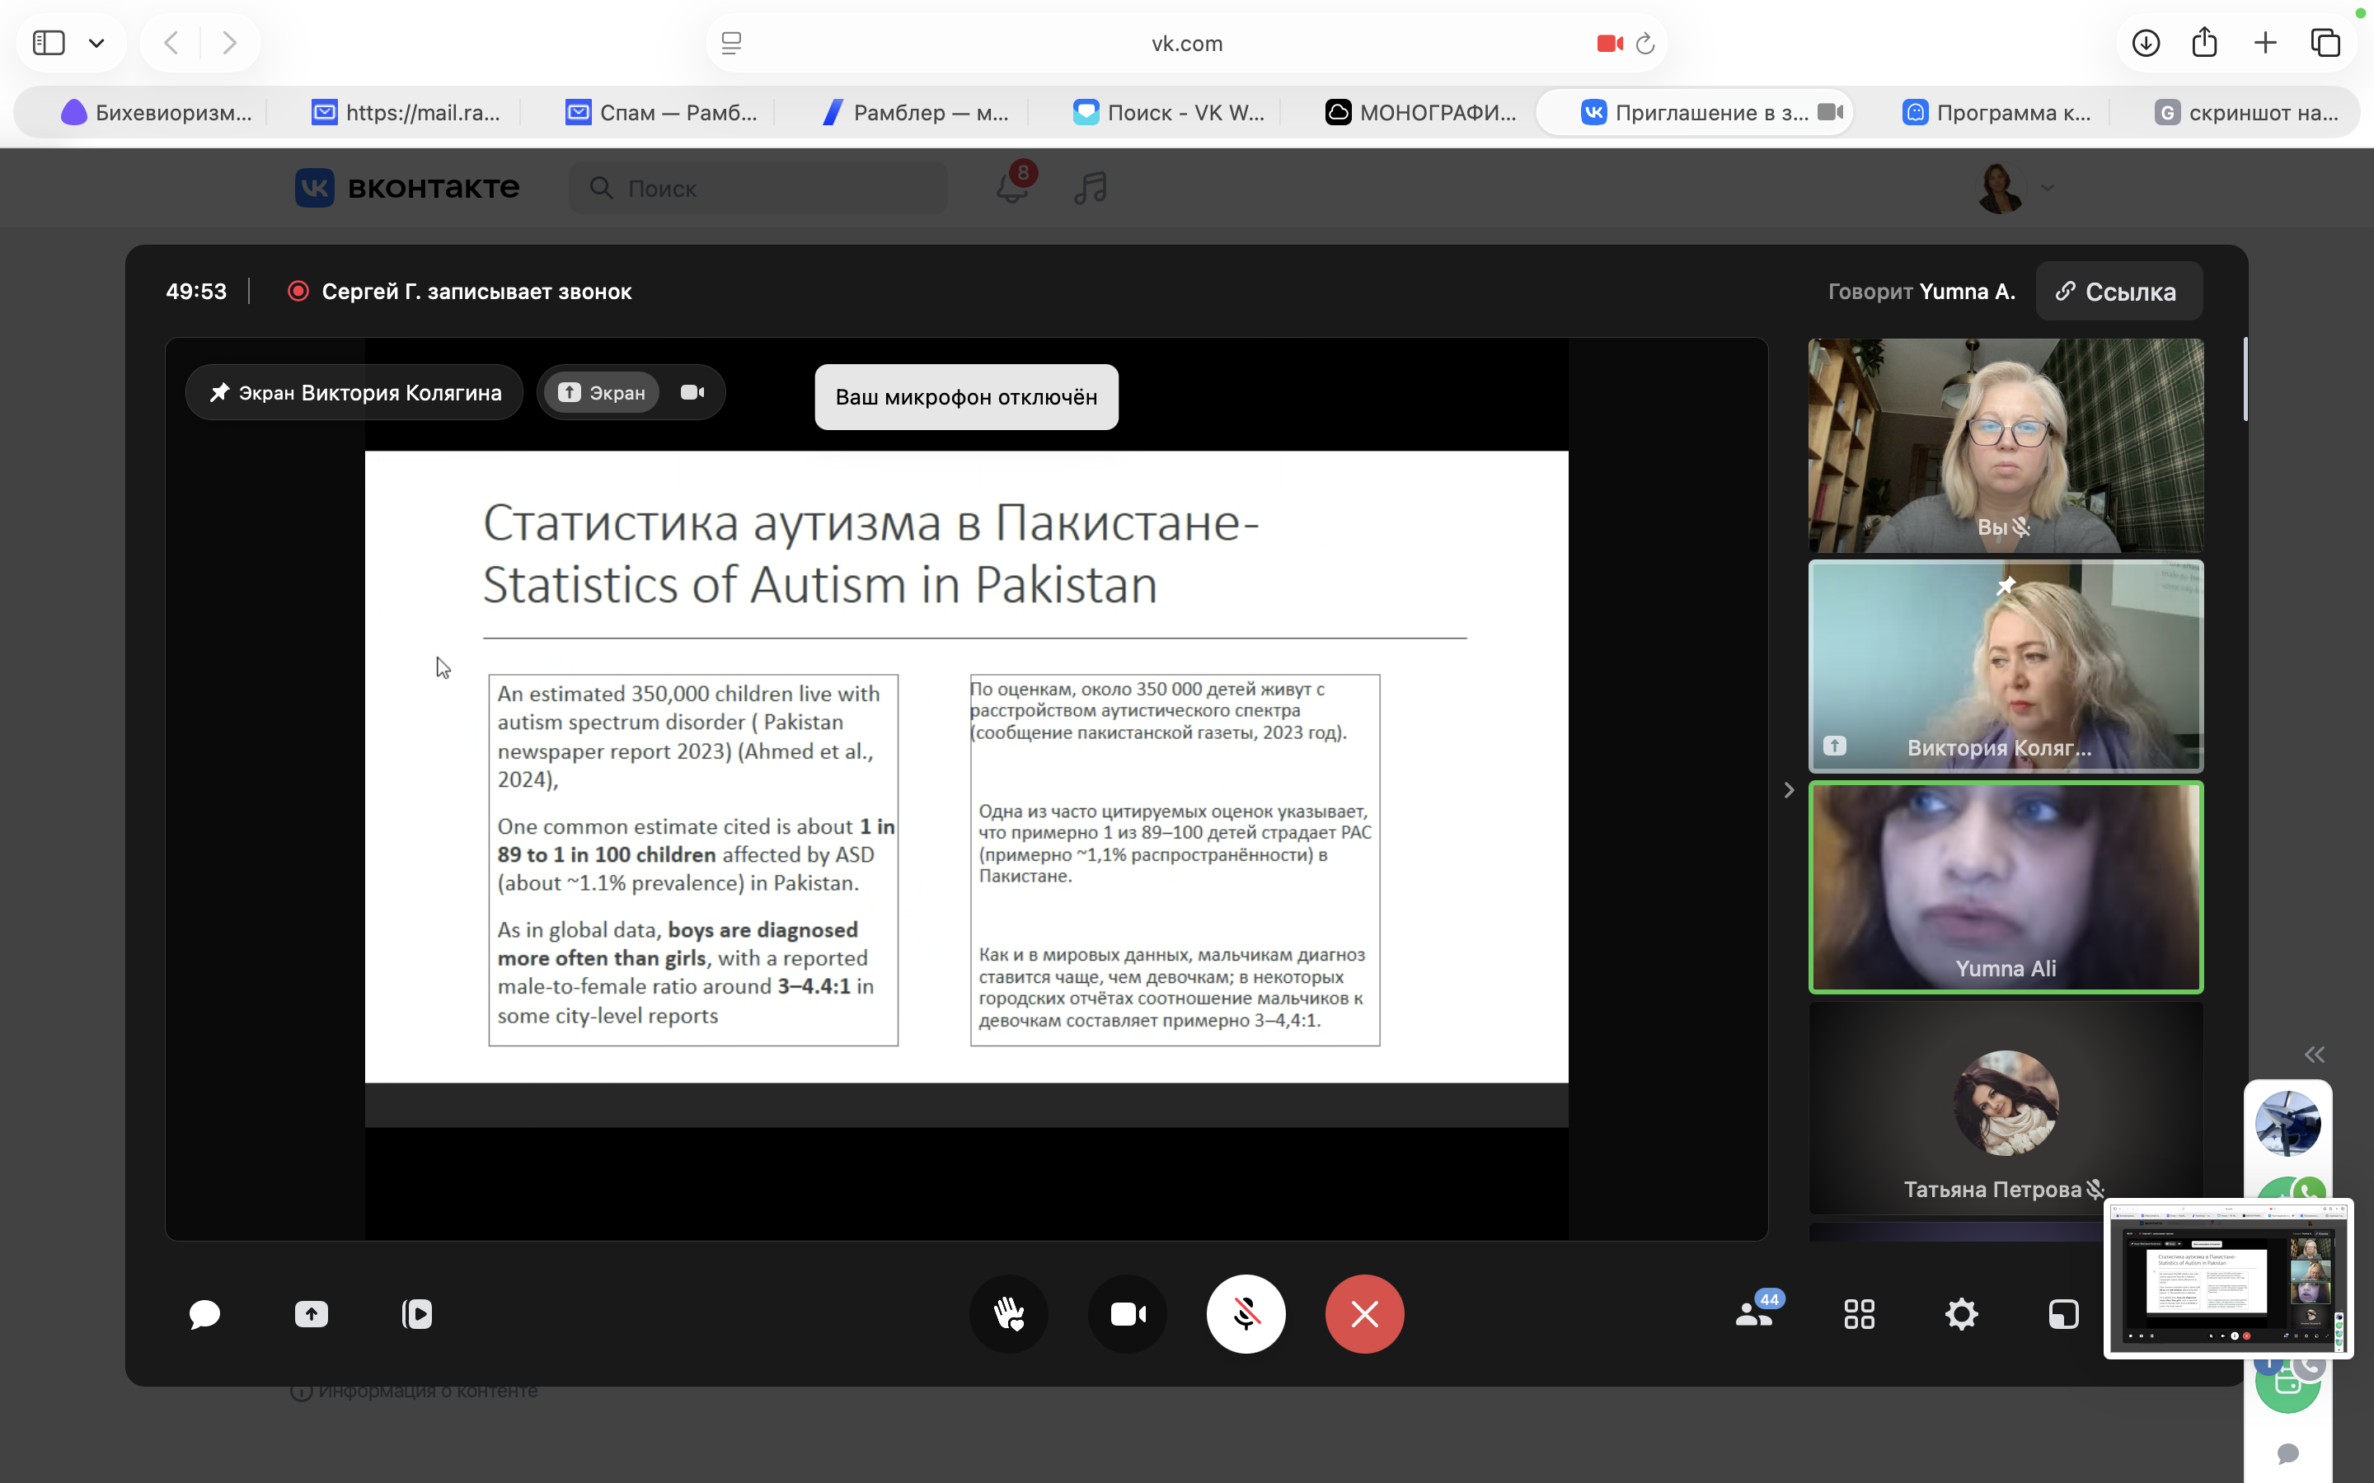Expand the profile avatar dropdown arrow
This screenshot has width=2374, height=1483.
pos(2048,187)
